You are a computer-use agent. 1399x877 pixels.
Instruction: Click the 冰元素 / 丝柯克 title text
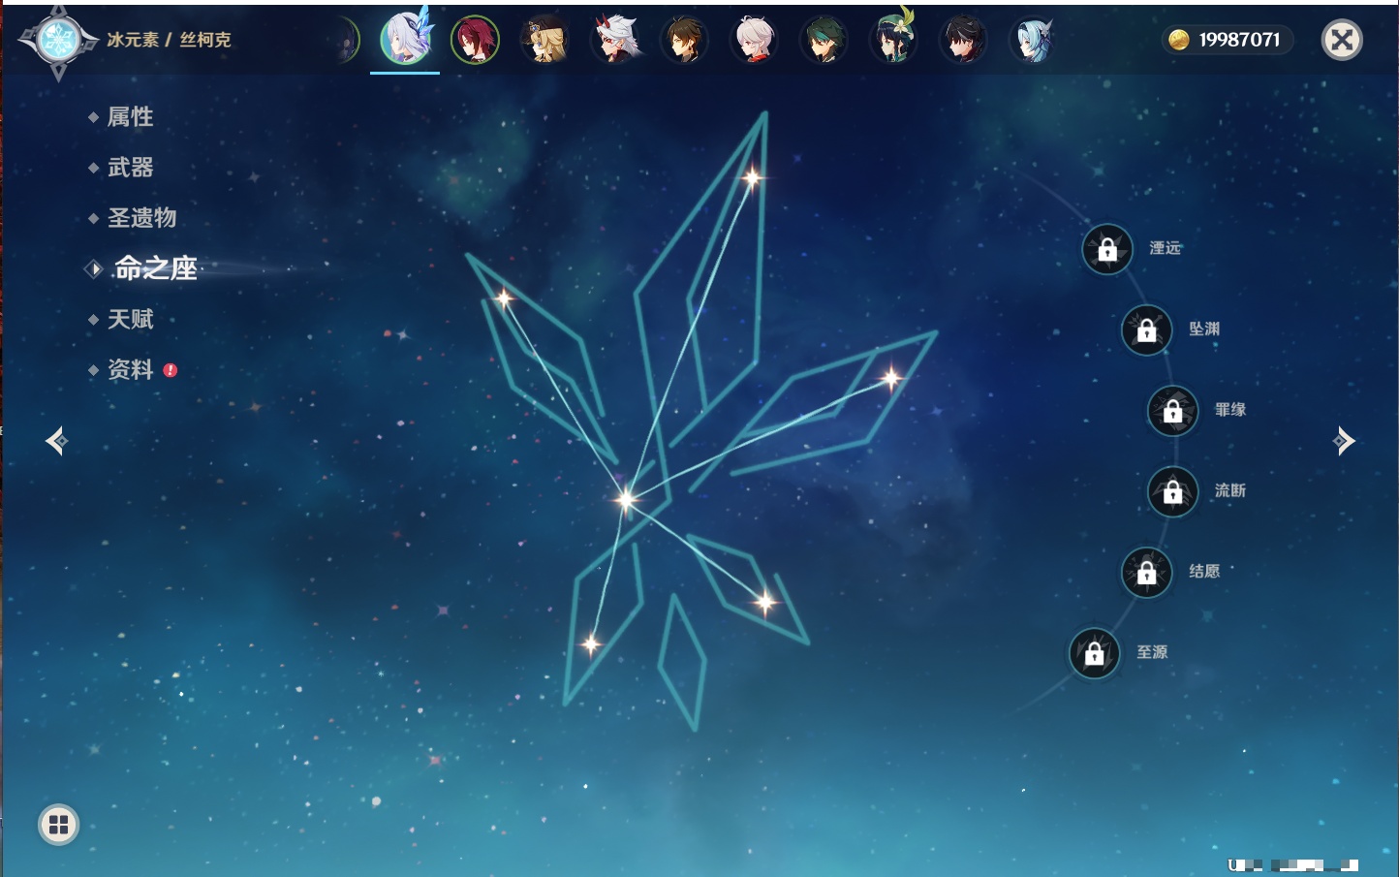(x=169, y=40)
